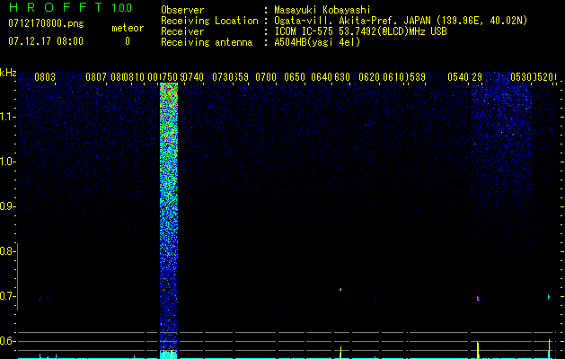
Task: Click the 0.8 kHz axis label
Action: [x=7, y=251]
